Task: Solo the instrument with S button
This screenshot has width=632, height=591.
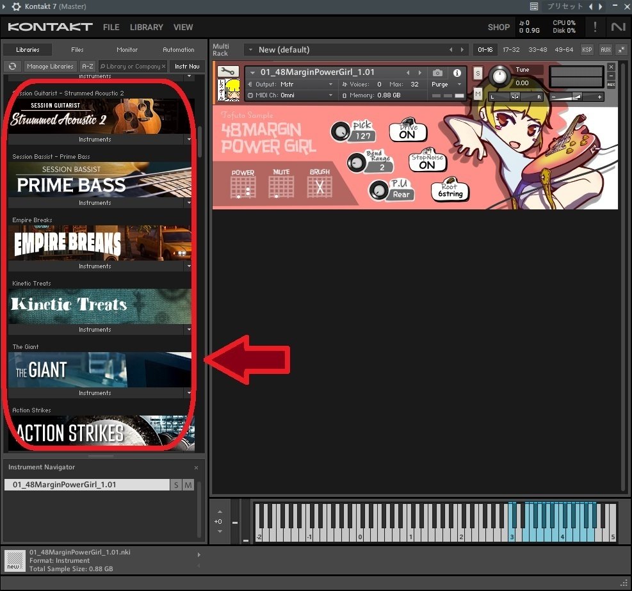Action: [478, 74]
